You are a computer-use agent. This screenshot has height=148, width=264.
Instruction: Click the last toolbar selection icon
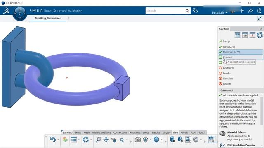(212, 140)
